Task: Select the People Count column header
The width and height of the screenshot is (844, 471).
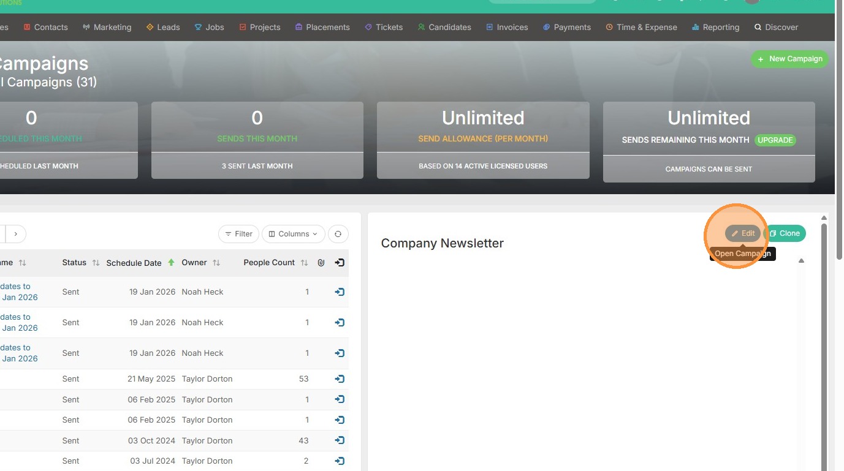Action: click(269, 263)
